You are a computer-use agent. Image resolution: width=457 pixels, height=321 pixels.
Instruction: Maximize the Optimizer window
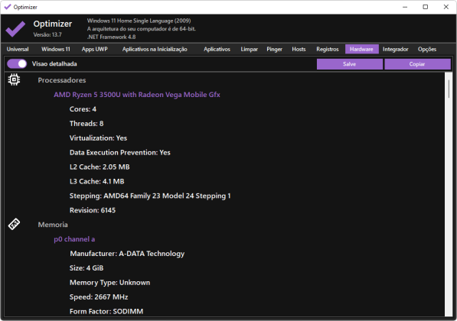tap(425, 7)
